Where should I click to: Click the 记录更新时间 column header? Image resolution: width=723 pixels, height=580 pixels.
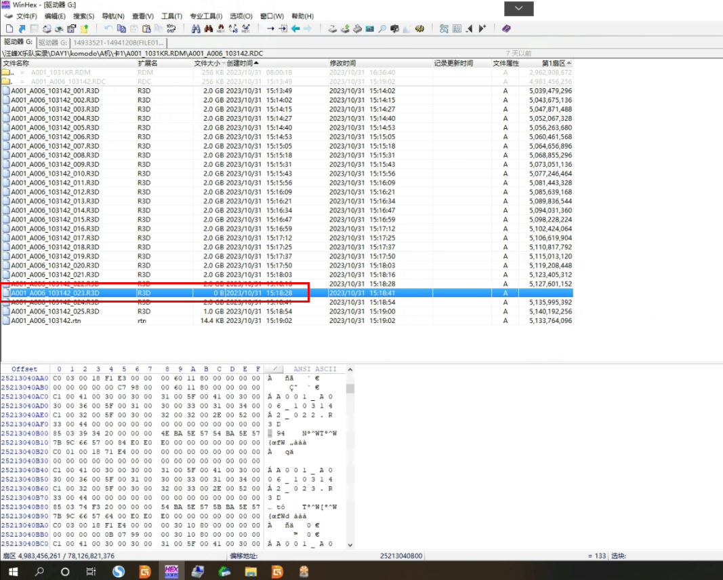coord(462,63)
